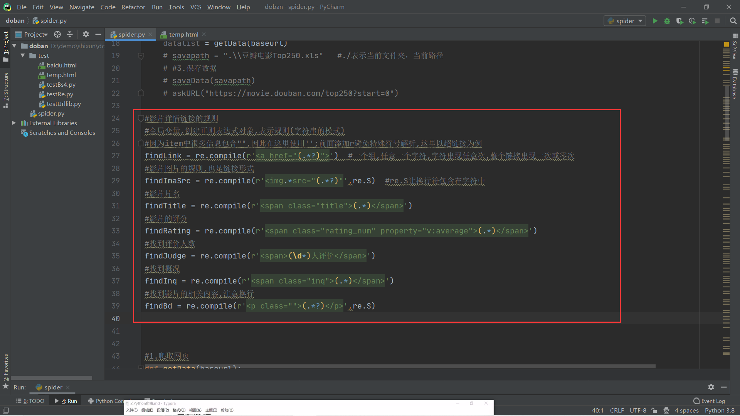Click locate current file target icon

57,34
